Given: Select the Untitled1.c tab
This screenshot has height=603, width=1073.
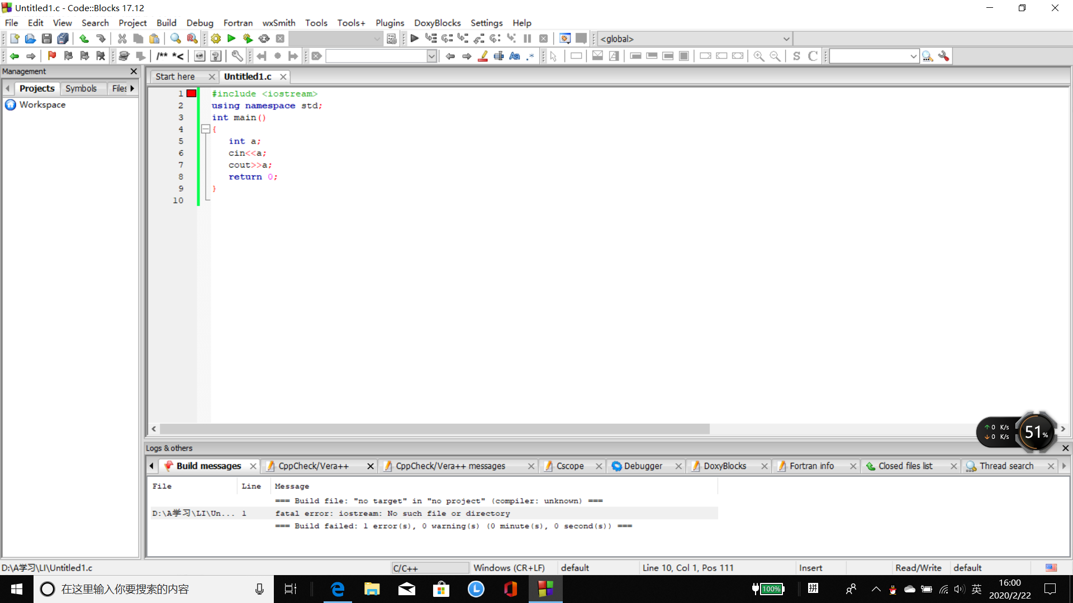Looking at the screenshot, I should (248, 76).
